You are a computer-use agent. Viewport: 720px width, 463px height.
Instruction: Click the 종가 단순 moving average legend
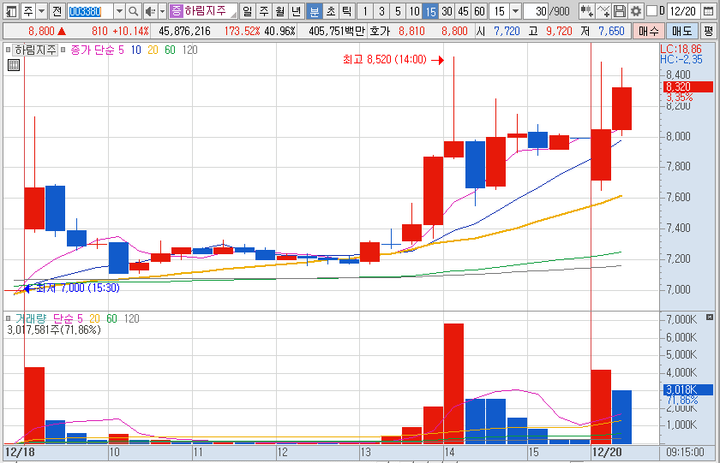(93, 50)
